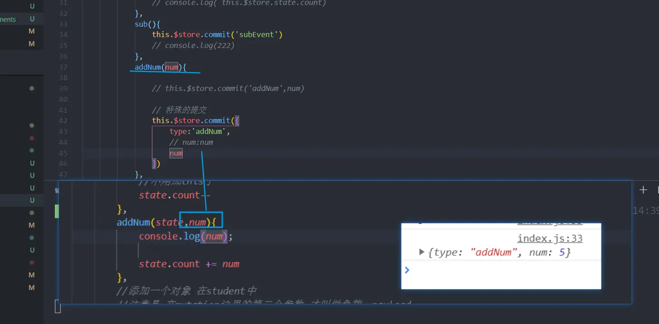Click the comment // this.$store.commit('addNum',num)
The height and width of the screenshot is (324, 659).
click(x=228, y=88)
